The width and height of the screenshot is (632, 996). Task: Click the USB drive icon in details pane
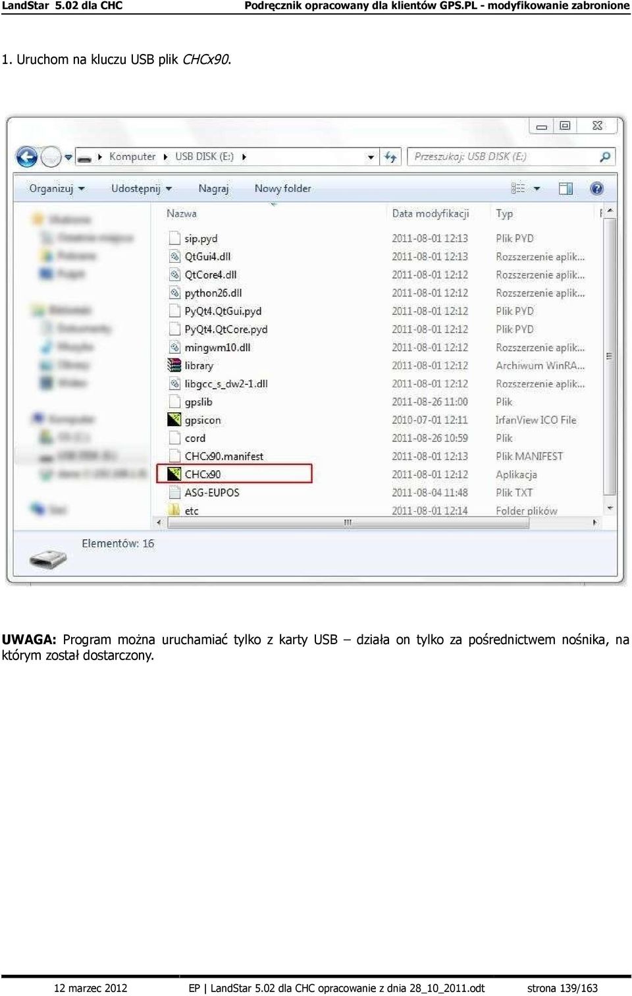48,558
